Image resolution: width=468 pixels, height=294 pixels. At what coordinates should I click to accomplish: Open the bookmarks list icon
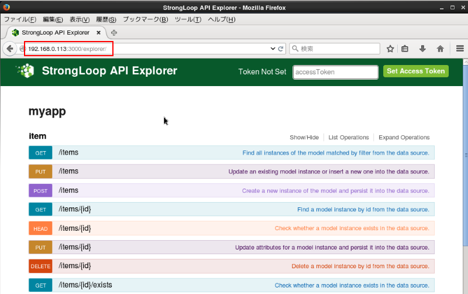405,49
